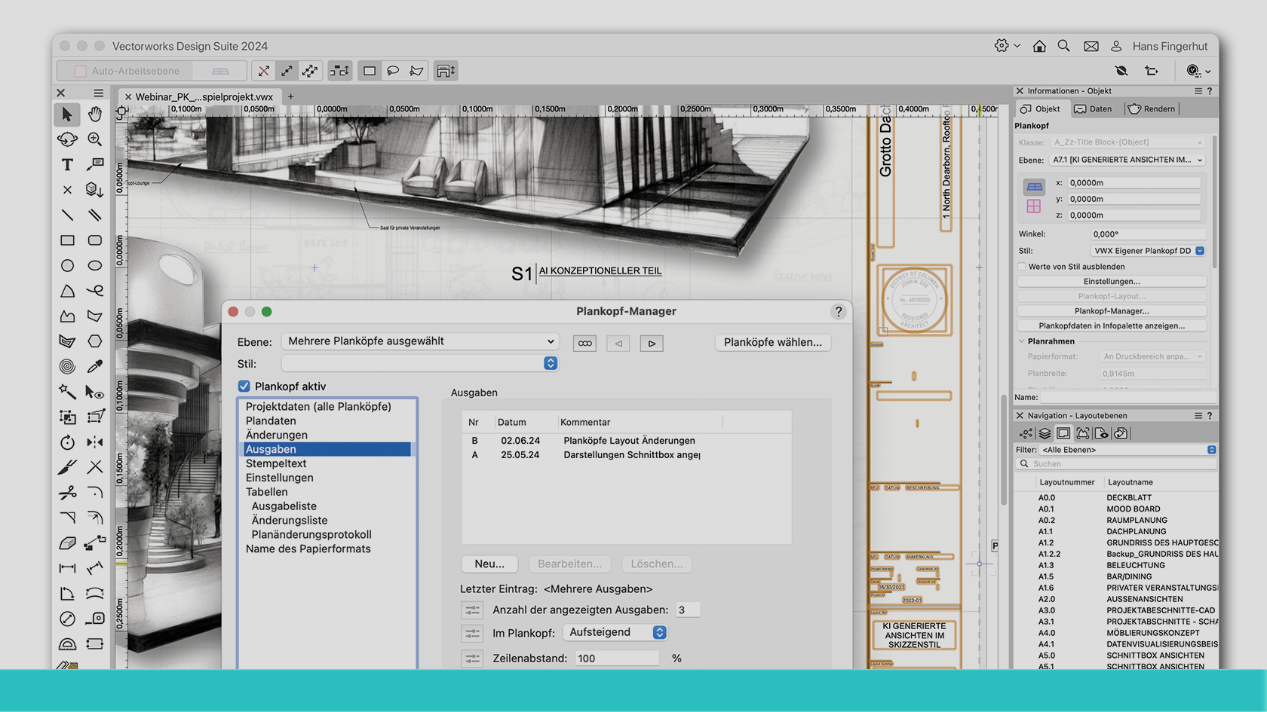The image size is (1267, 712).
Task: Switch to the Daten tab
Action: tap(1094, 108)
